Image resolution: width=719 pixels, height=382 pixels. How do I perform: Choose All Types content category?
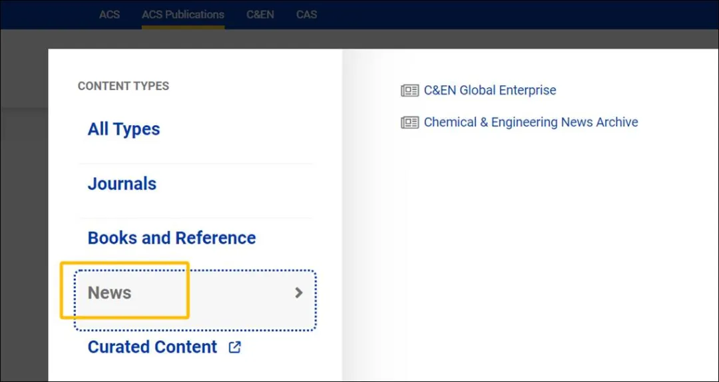[124, 129]
